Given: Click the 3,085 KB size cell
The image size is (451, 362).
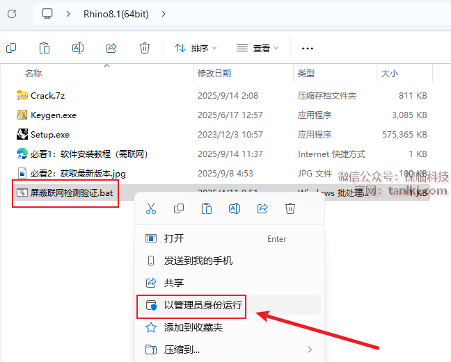Looking at the screenshot, I should [x=409, y=115].
